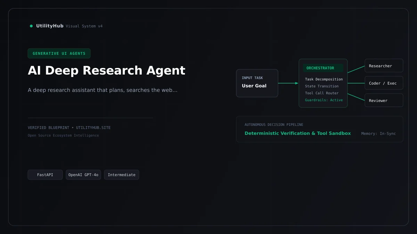The width and height of the screenshot is (417, 234).
Task: Click the Input Task label
Action: [252, 78]
